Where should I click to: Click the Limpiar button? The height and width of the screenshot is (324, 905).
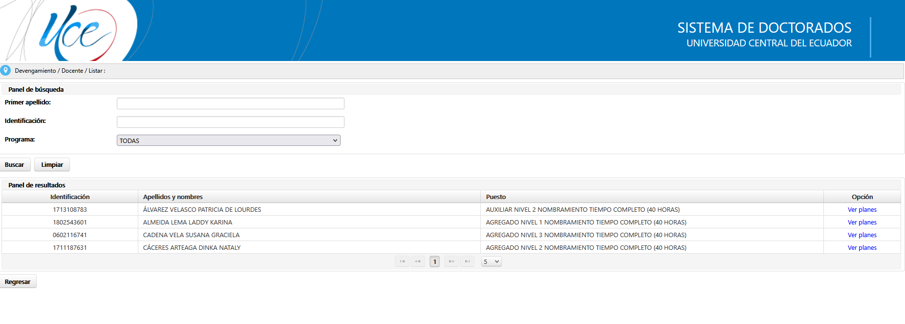click(x=52, y=164)
